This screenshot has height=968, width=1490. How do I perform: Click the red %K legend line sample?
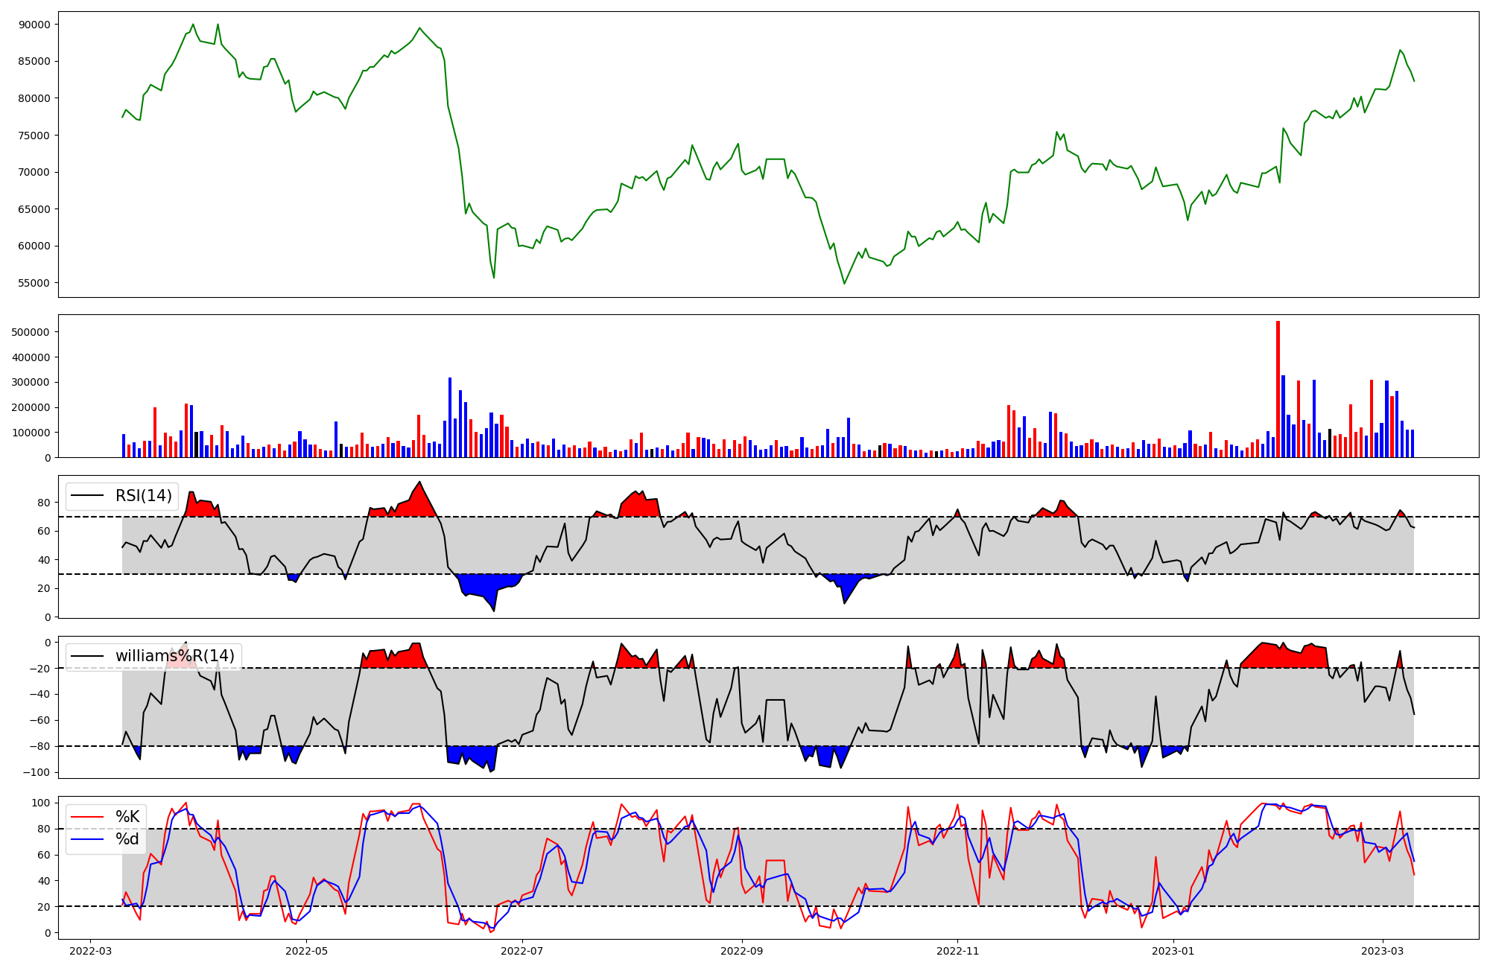click(x=86, y=817)
